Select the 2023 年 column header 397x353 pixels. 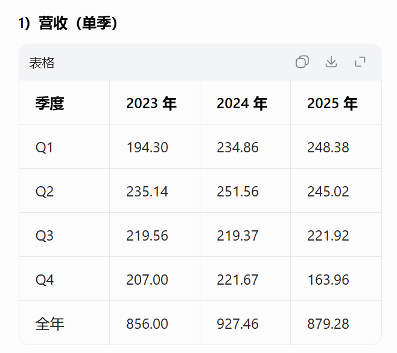click(x=151, y=103)
